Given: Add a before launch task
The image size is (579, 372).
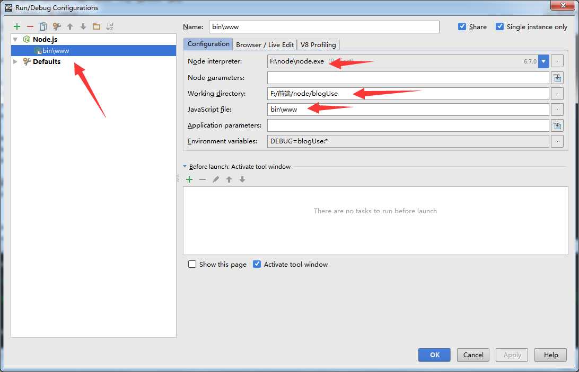Looking at the screenshot, I should 189,179.
